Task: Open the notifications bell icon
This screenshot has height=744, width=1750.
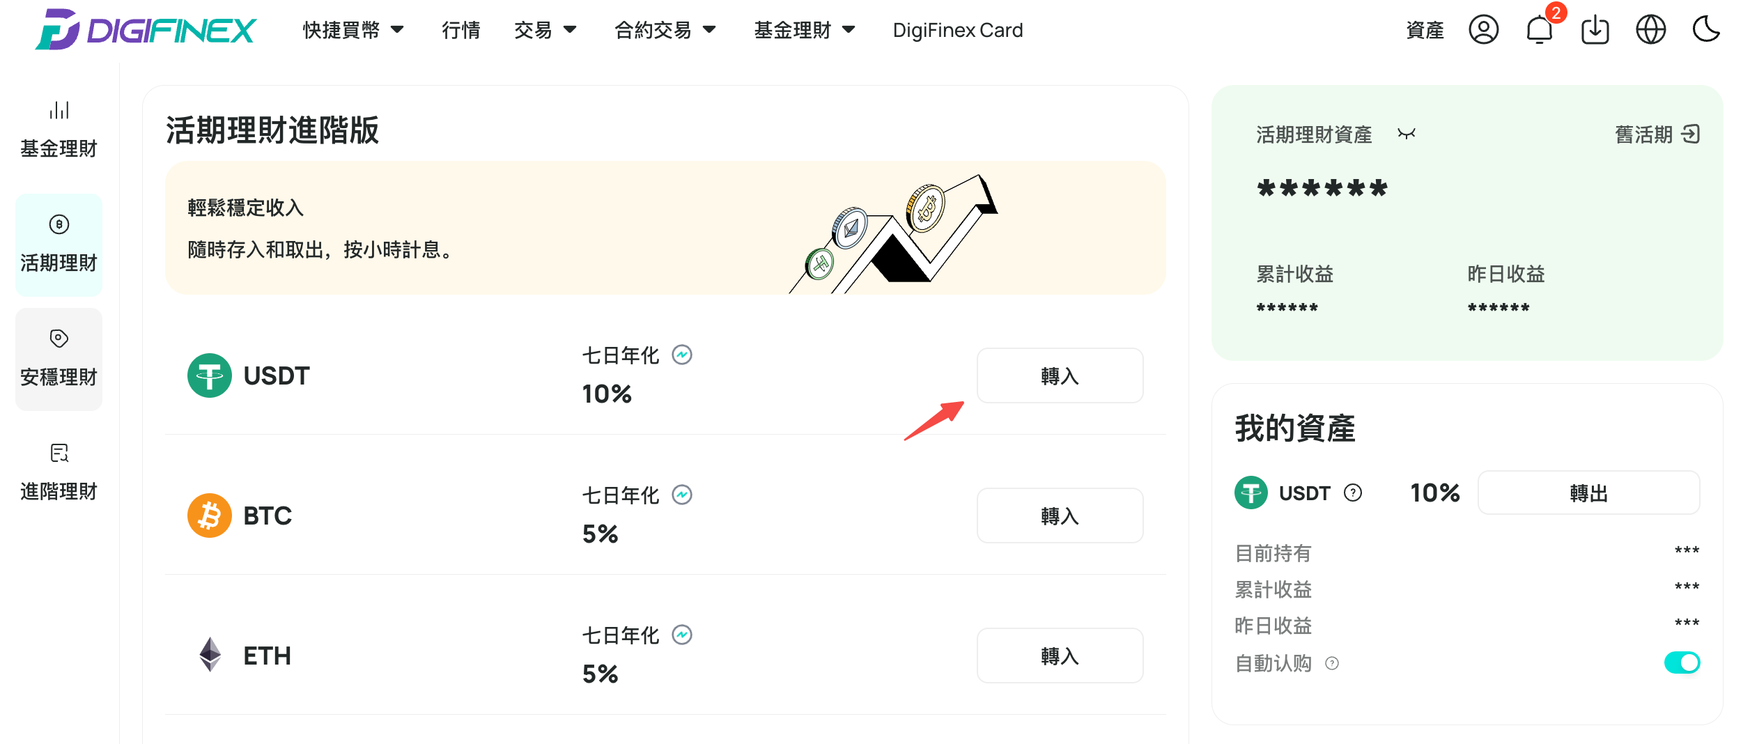Action: pos(1540,30)
